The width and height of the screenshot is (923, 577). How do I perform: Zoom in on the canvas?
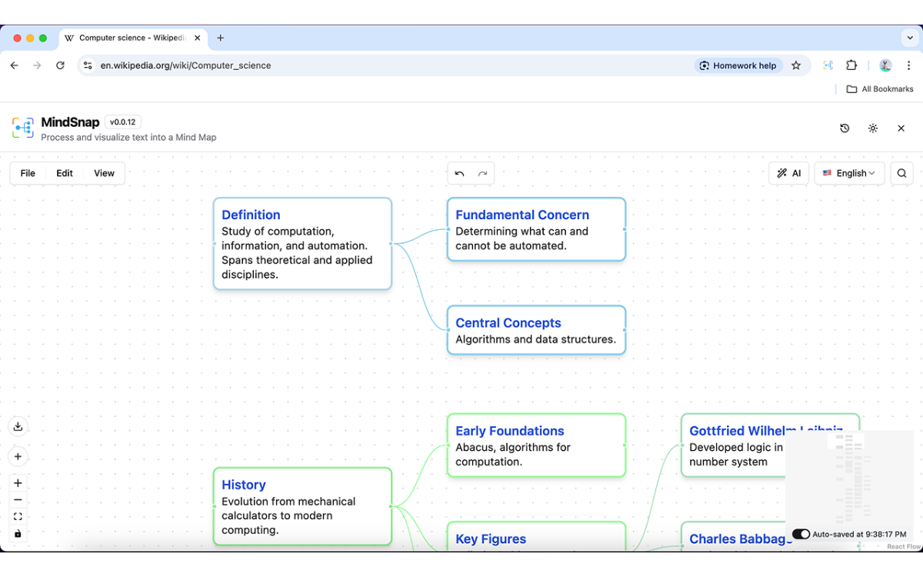(18, 482)
